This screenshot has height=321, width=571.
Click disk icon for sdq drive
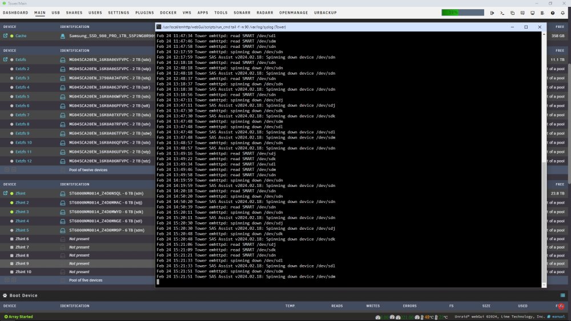coord(63,78)
